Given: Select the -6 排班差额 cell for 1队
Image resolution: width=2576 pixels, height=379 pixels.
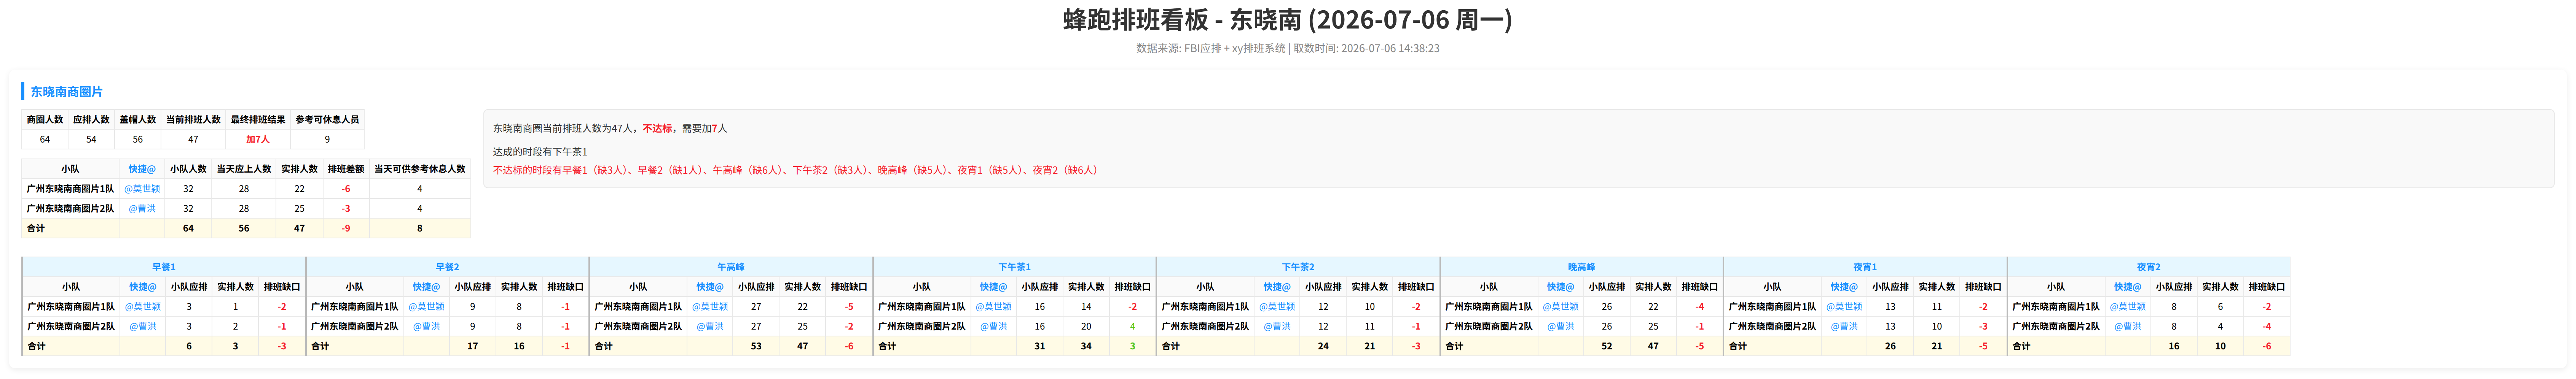Looking at the screenshot, I should (x=346, y=189).
